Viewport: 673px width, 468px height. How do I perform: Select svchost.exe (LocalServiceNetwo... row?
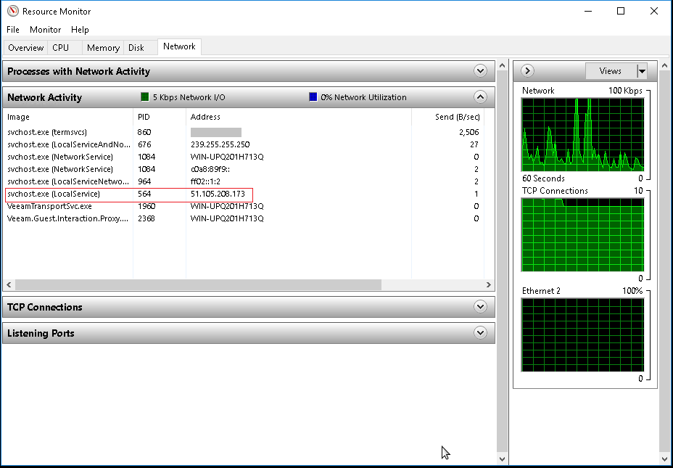244,181
